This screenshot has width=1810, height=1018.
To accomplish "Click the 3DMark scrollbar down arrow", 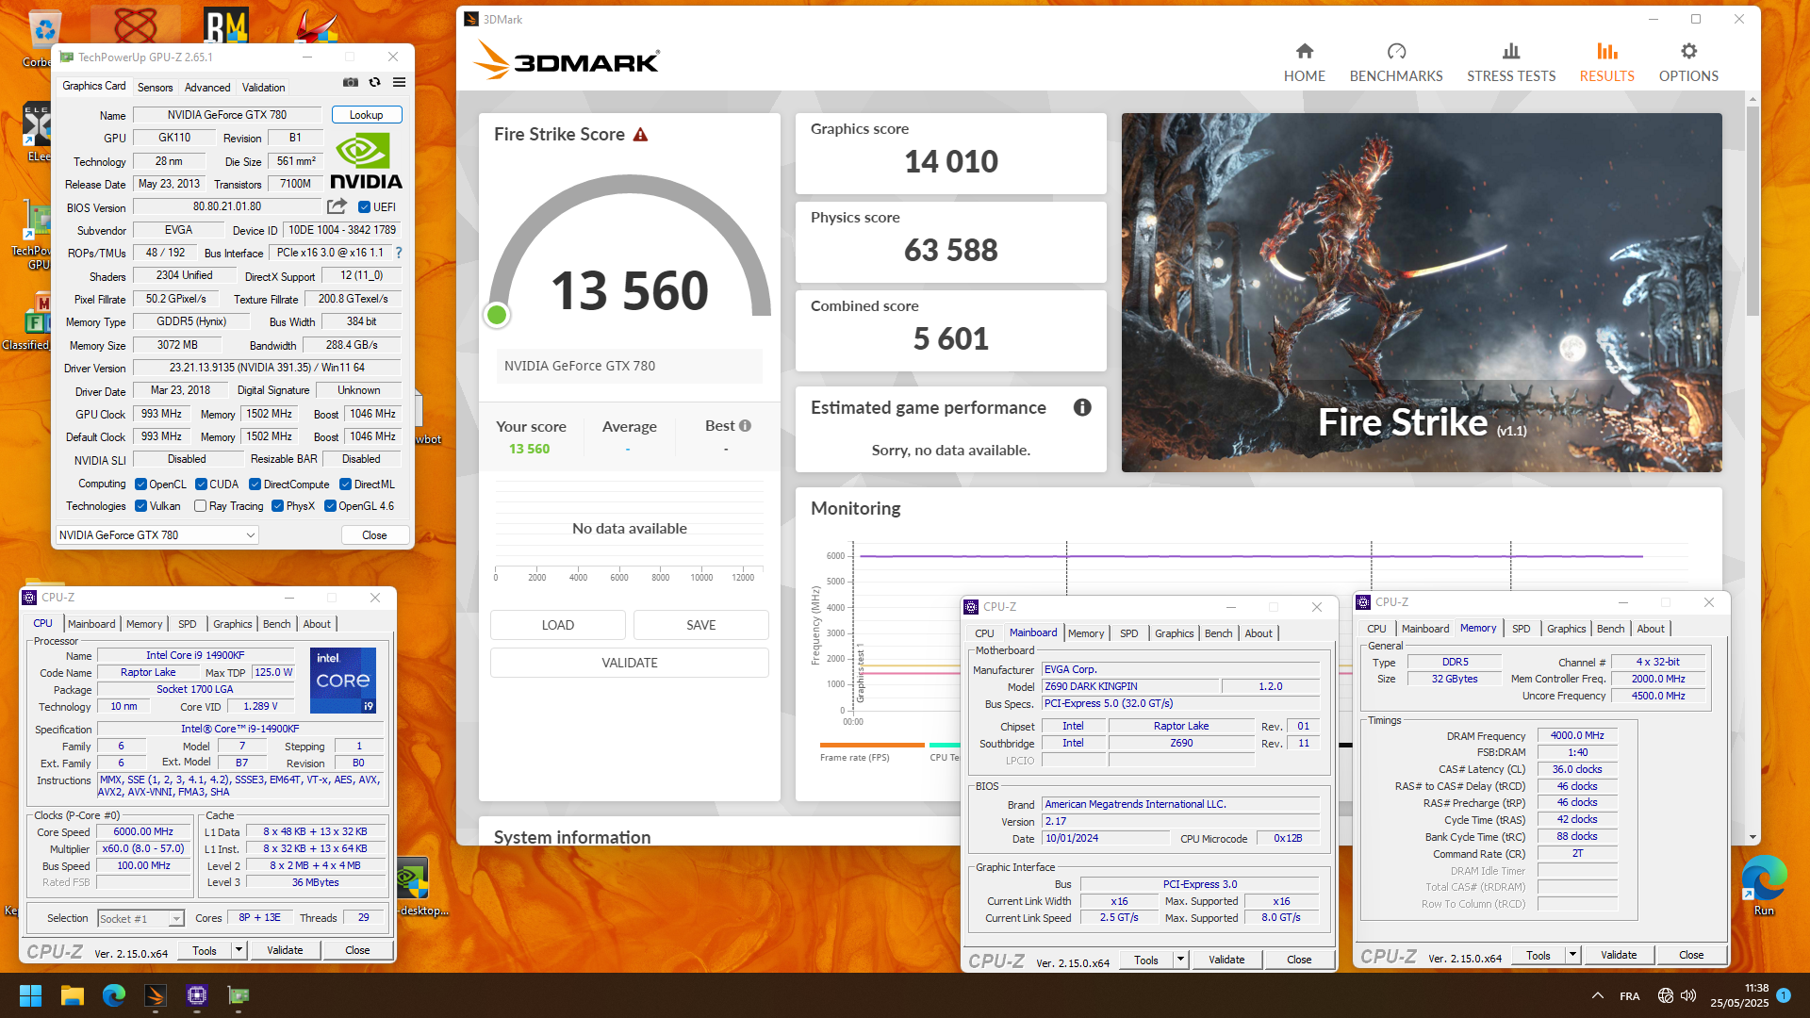I will (x=1752, y=837).
